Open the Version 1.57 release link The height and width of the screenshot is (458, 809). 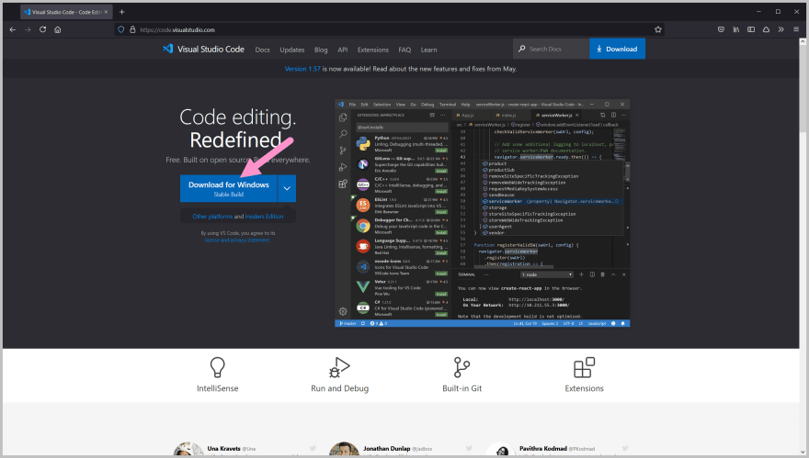tap(302, 69)
